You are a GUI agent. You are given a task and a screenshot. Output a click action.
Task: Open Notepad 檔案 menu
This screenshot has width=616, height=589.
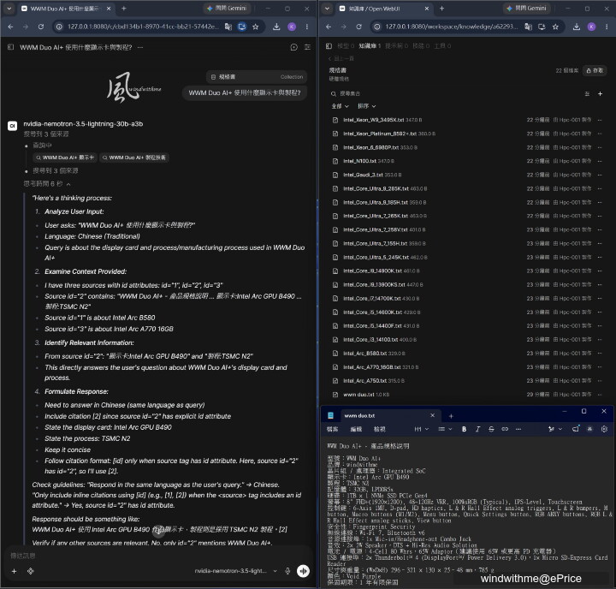coord(332,429)
